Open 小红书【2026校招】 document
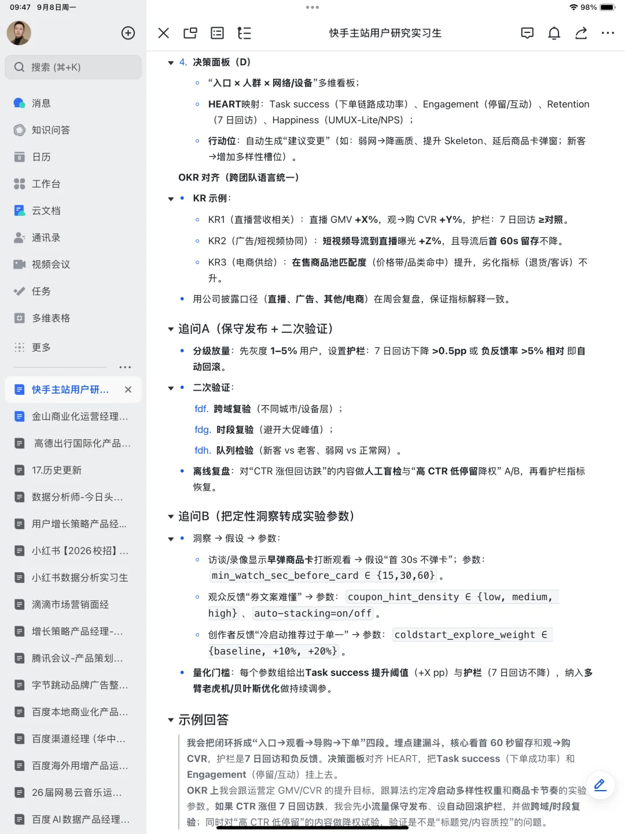625x834 pixels. 73,551
